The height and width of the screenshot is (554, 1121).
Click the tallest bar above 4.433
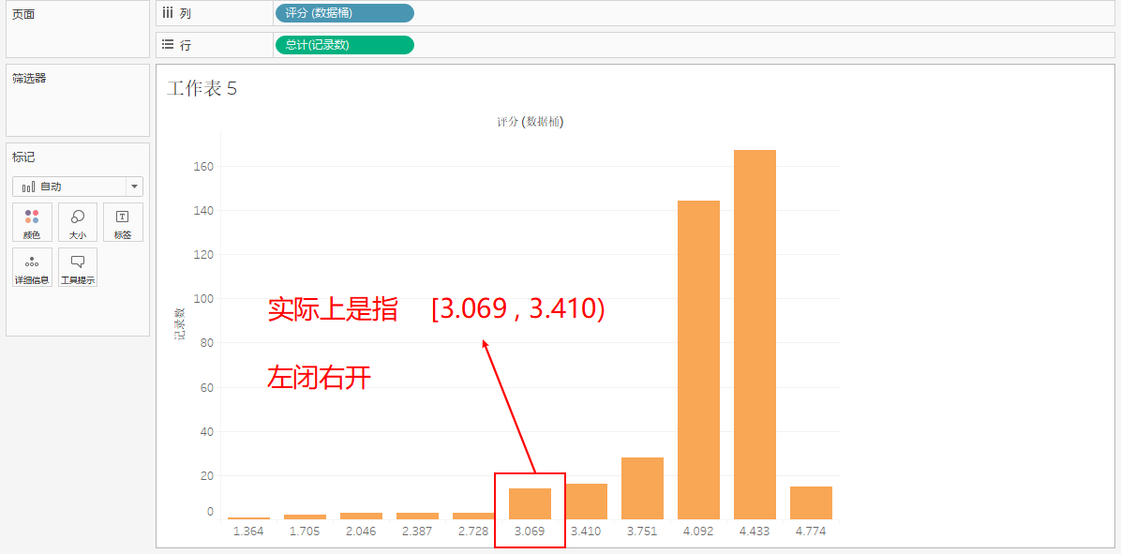click(755, 328)
